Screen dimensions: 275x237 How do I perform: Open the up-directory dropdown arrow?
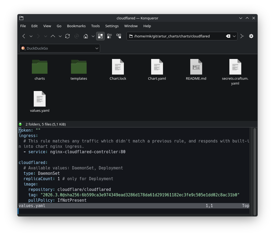[x=60, y=36]
